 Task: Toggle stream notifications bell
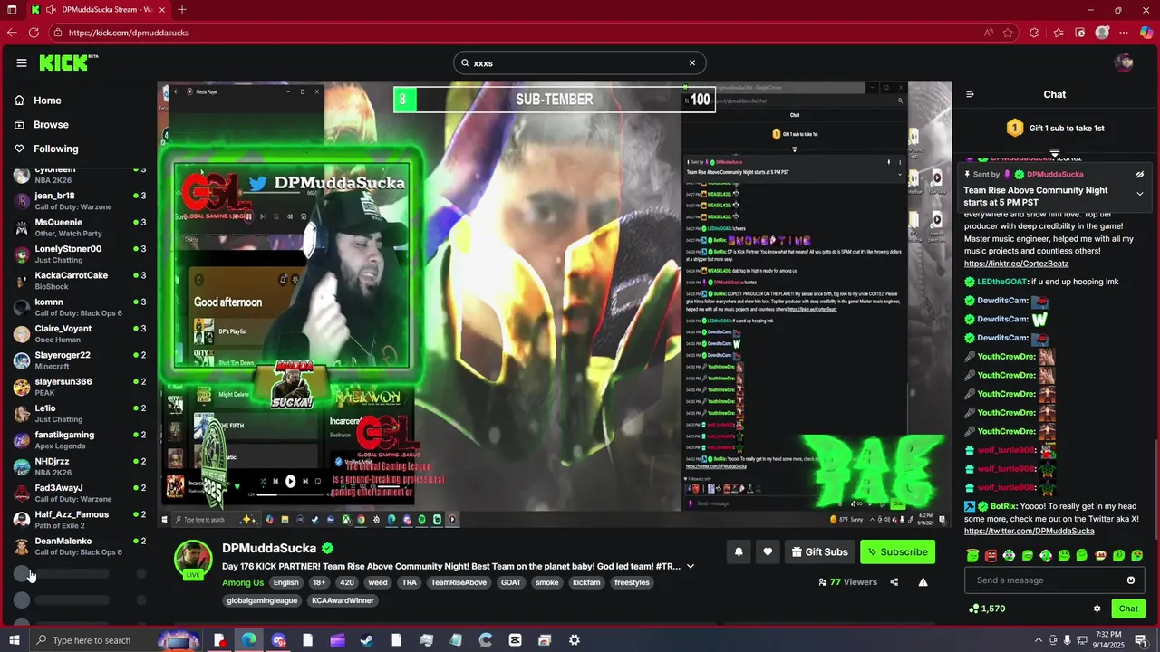739,551
